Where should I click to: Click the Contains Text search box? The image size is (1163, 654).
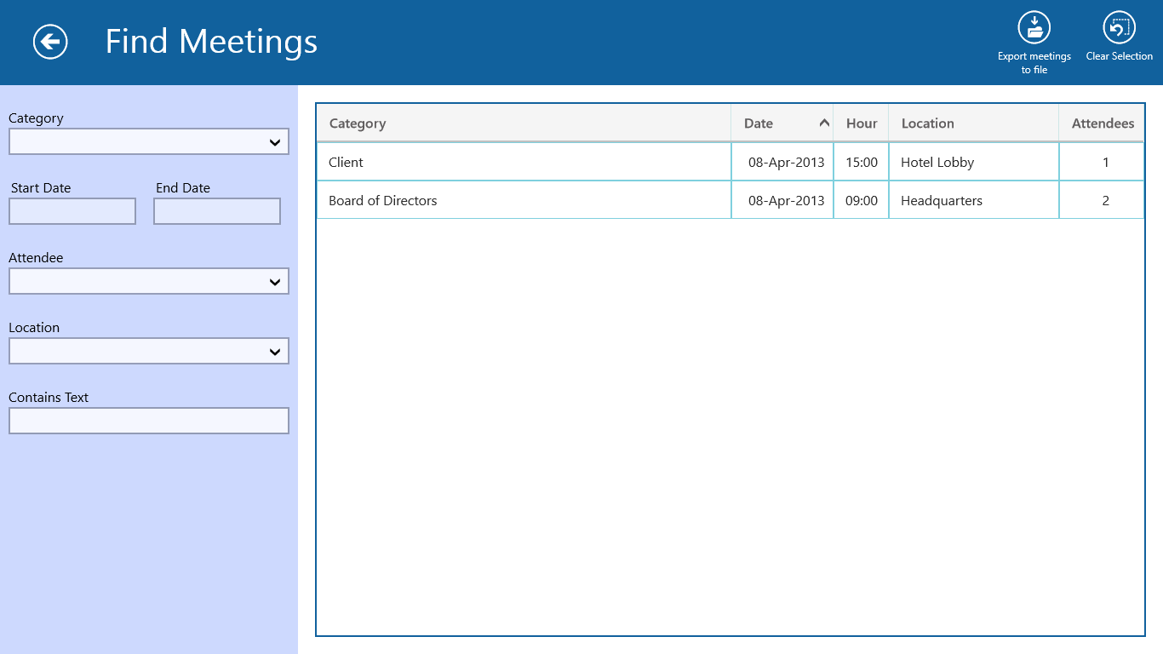(148, 421)
